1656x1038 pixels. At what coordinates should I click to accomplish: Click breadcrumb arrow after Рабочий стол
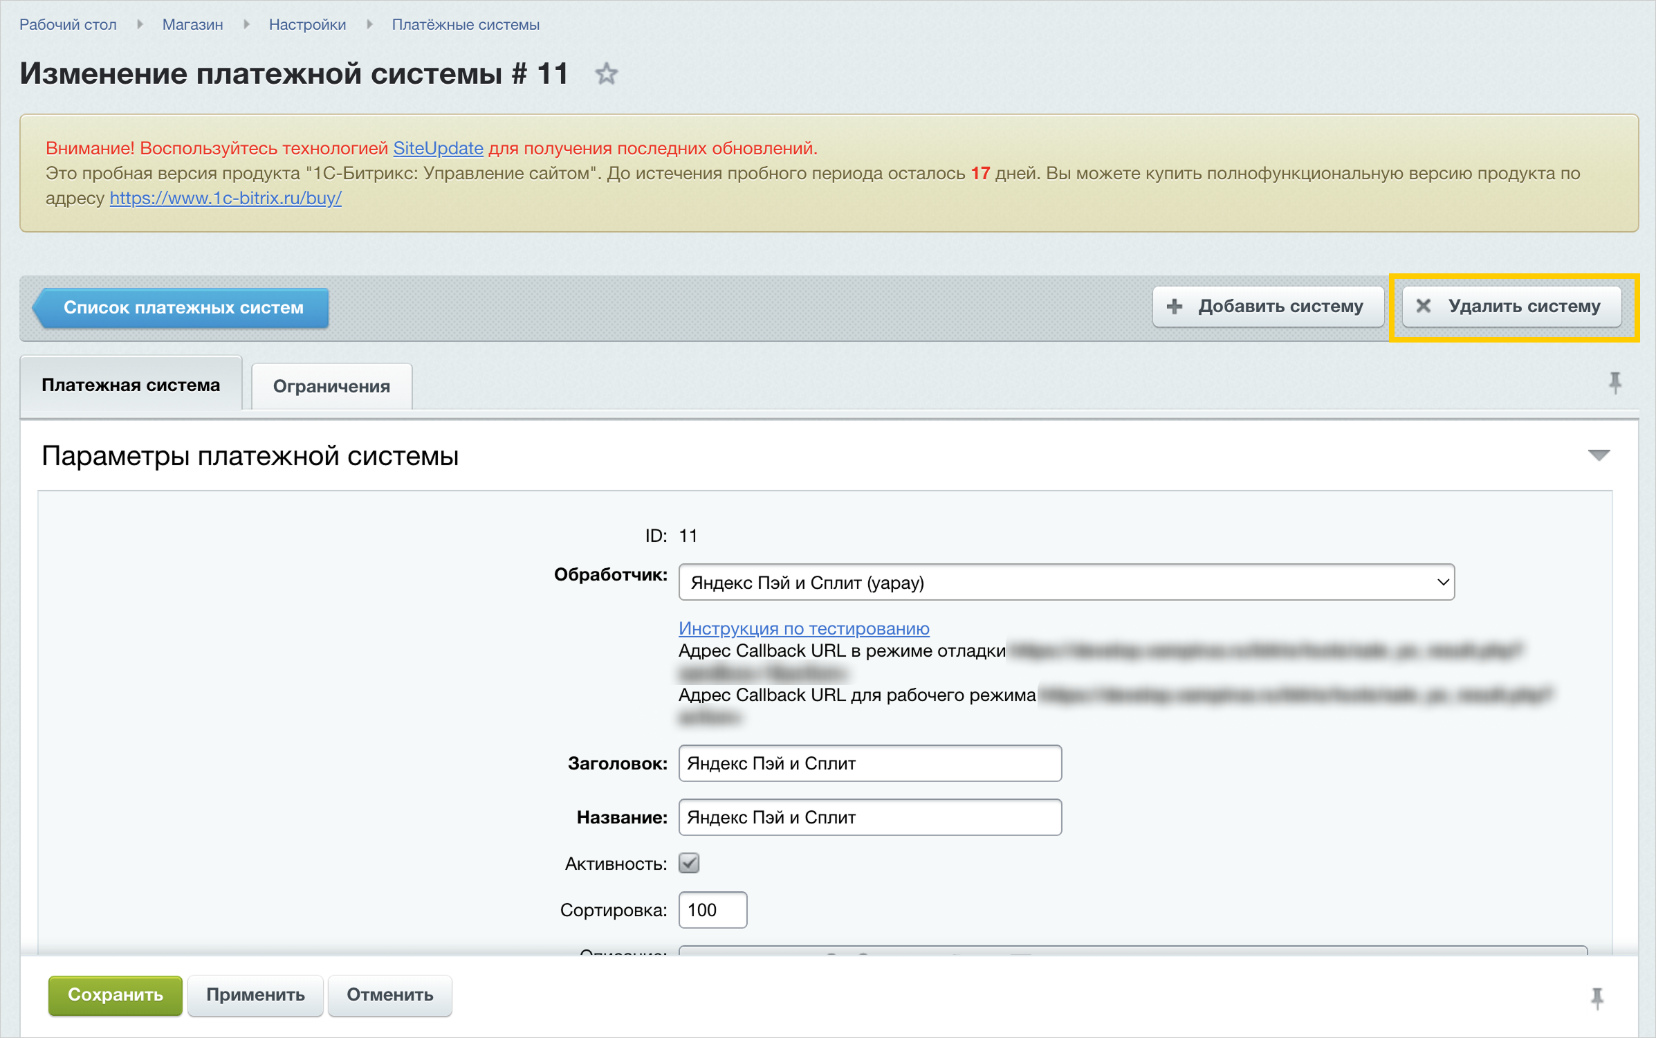pyautogui.click(x=140, y=25)
